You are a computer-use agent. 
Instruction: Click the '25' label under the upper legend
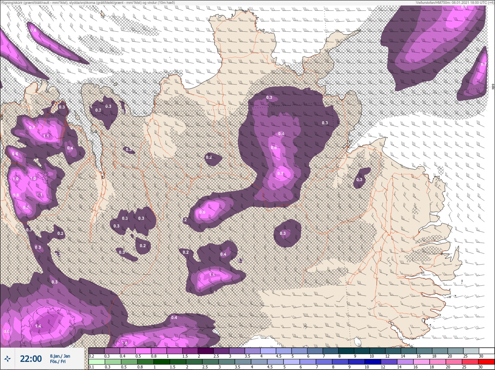pyautogui.click(x=465, y=356)
